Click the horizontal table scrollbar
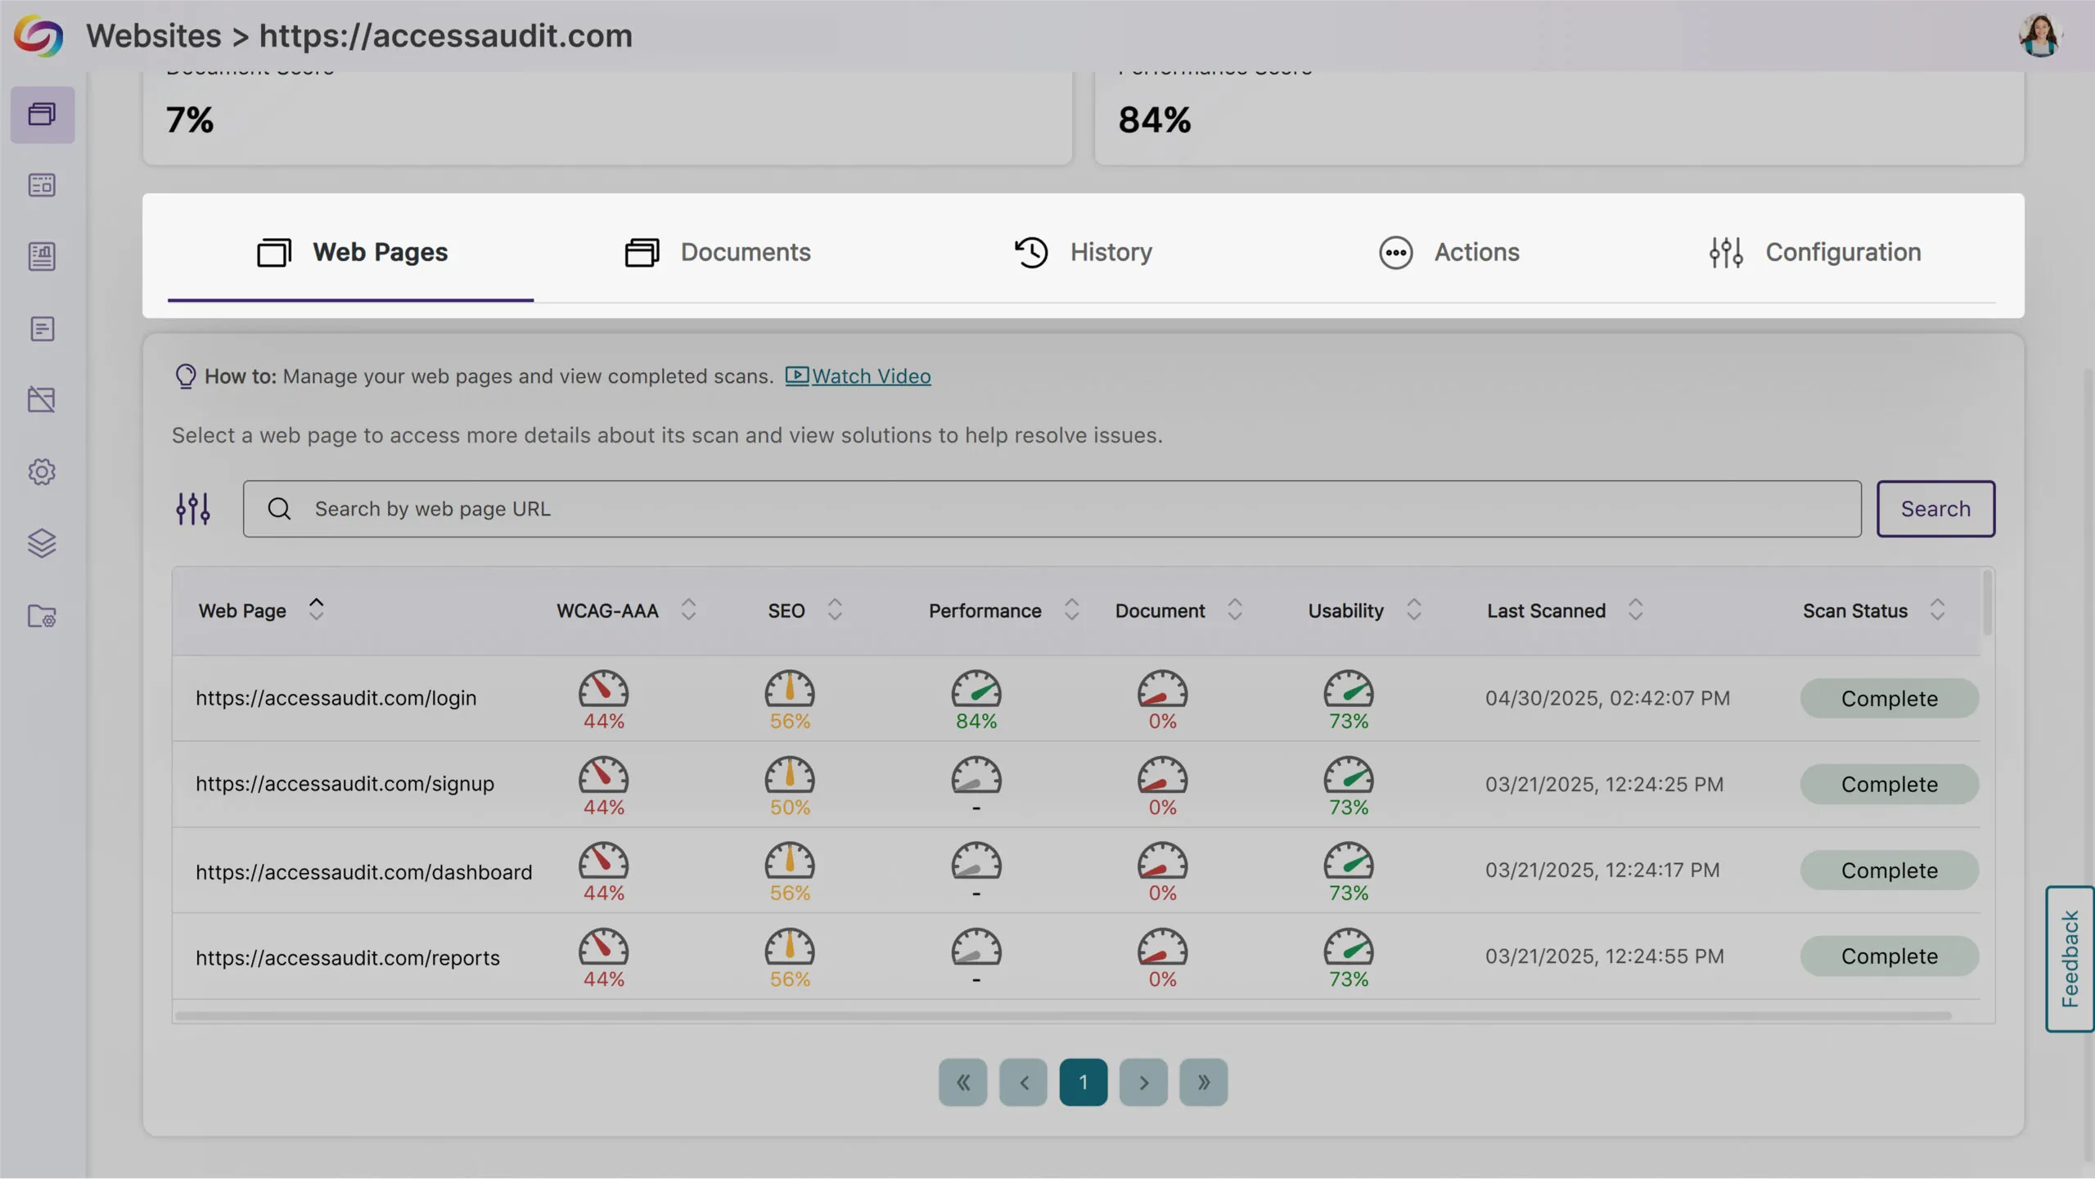Image resolution: width=2095 pixels, height=1179 pixels. (1062, 1016)
